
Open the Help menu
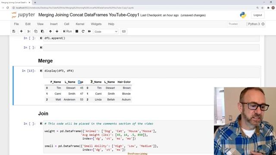coord(111,24)
